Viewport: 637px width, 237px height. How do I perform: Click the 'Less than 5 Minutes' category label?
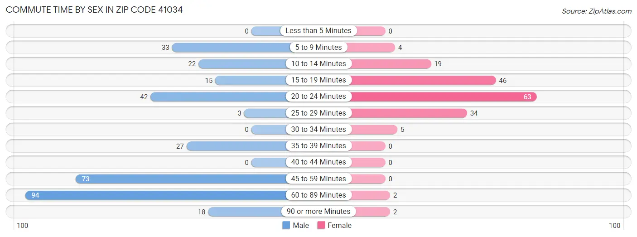318,31
